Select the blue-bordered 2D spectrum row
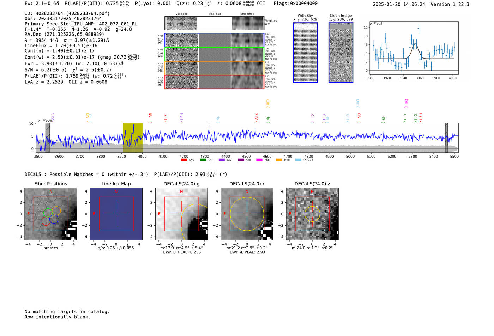 (x=214, y=40)
